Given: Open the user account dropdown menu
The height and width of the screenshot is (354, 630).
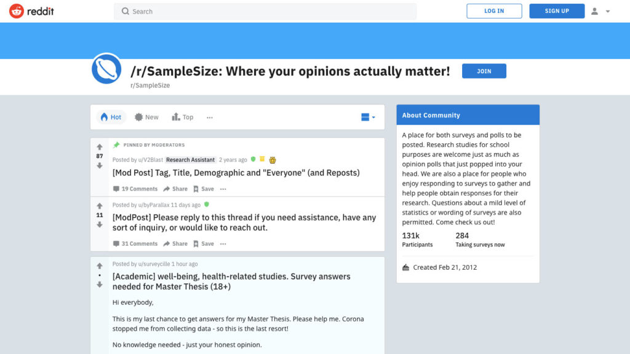Looking at the screenshot, I should 600,11.
